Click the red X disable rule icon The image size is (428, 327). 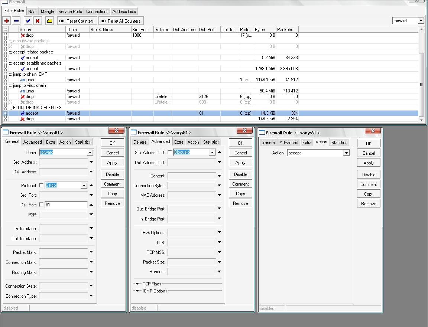[x=38, y=21]
